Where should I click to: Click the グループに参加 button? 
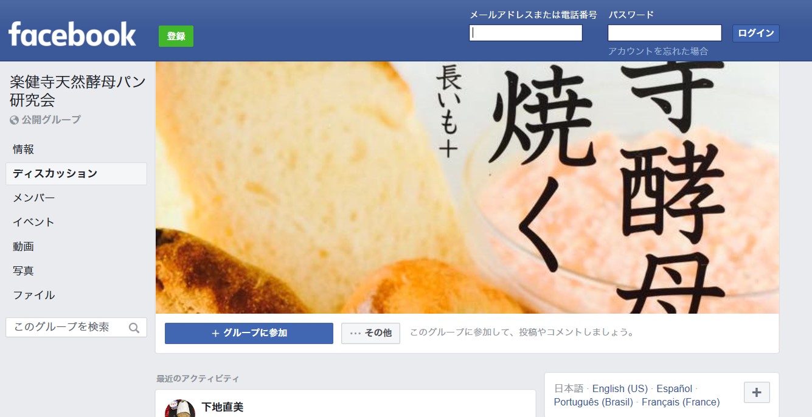[x=249, y=333]
